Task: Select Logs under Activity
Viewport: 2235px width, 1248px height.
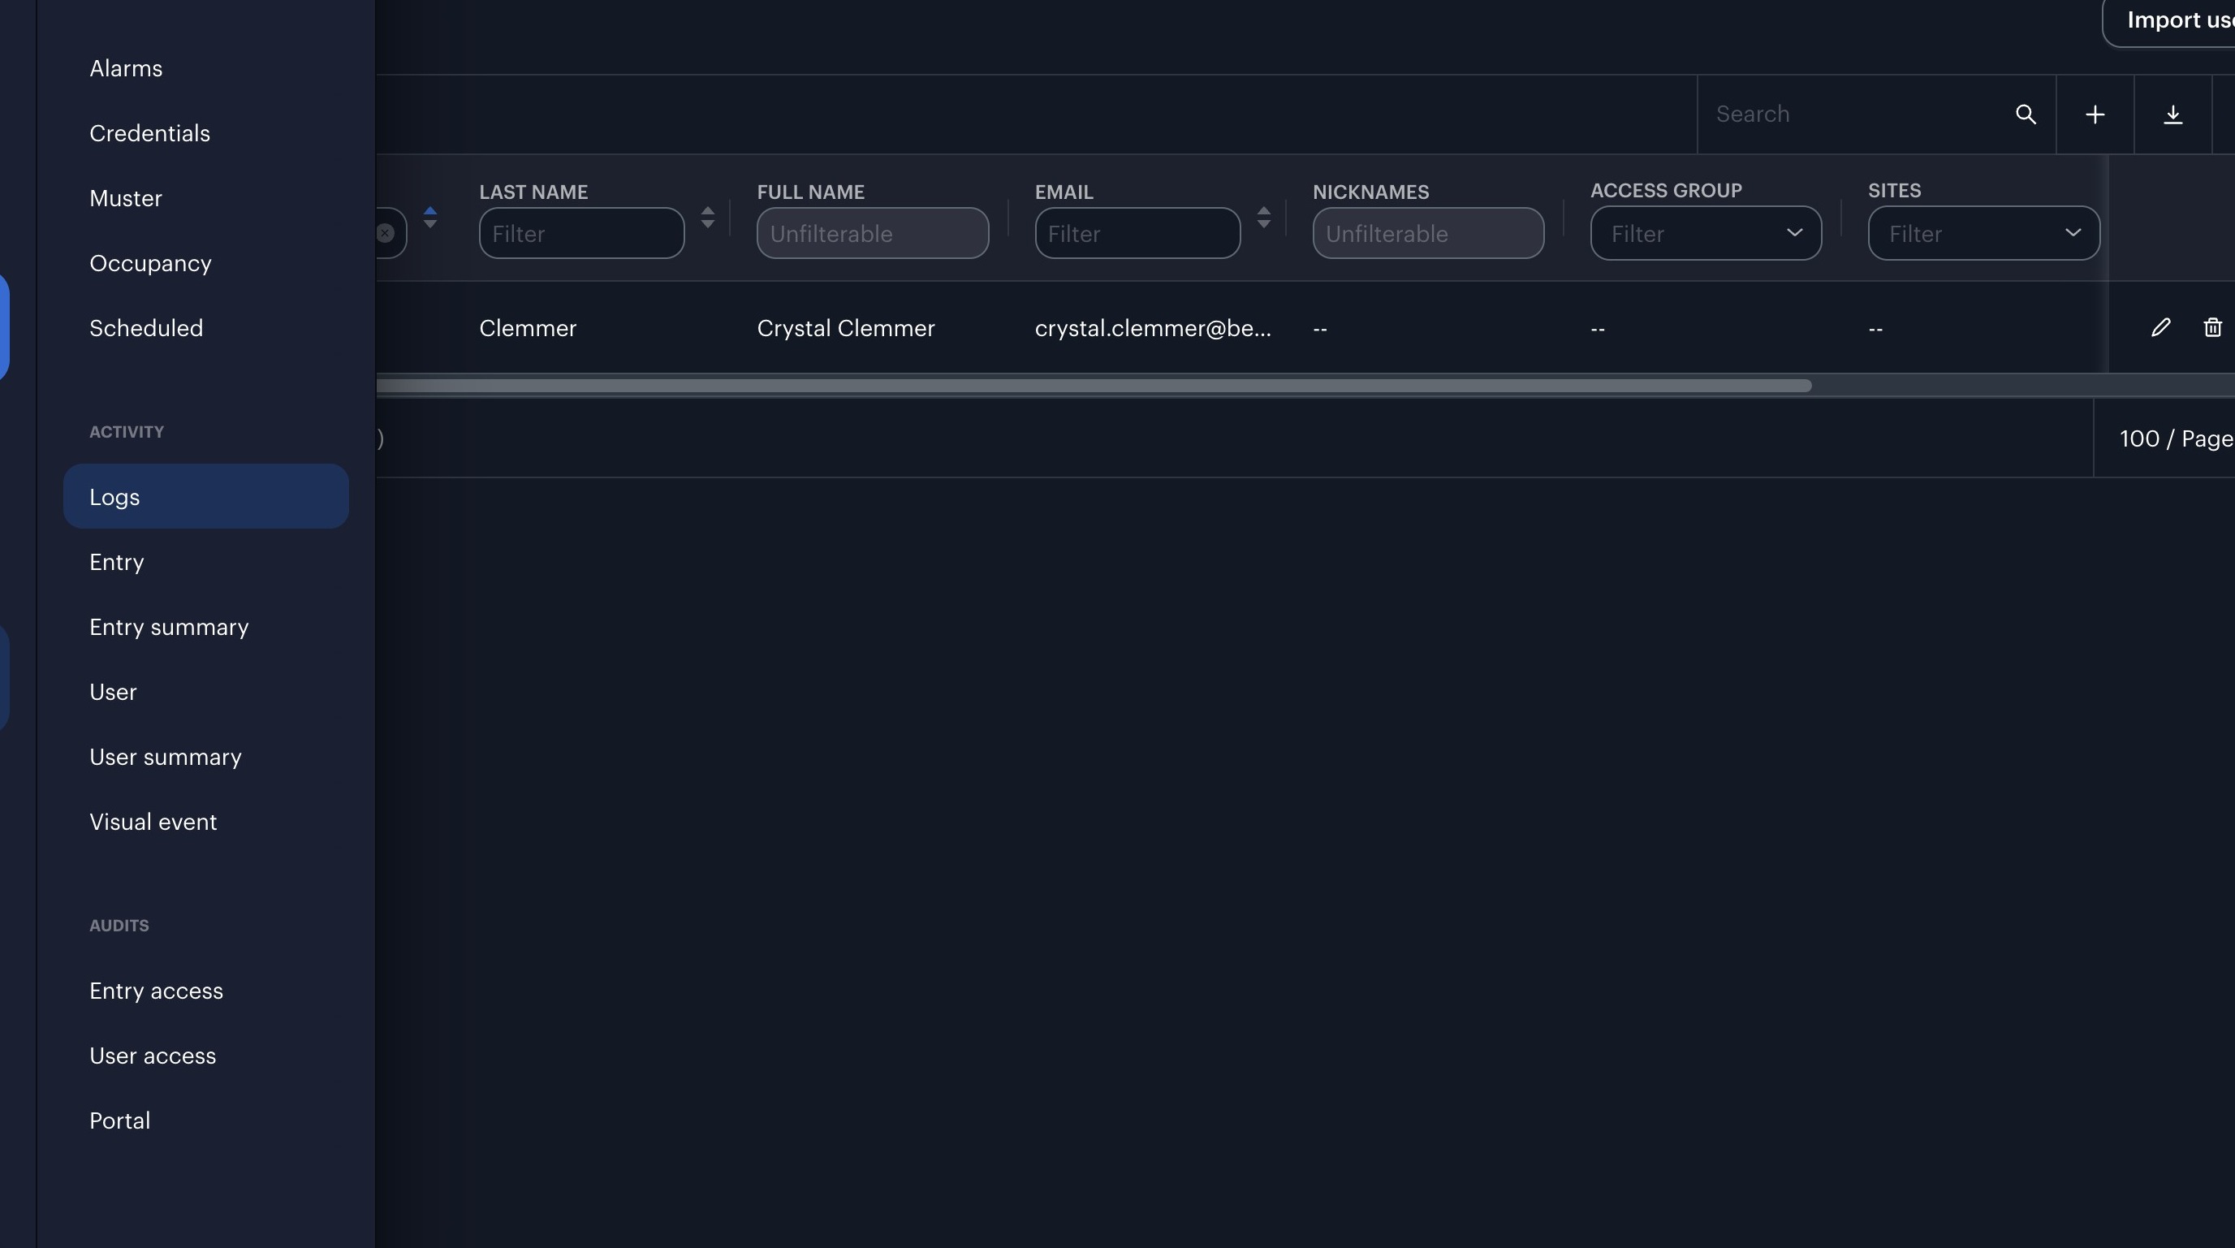Action: coord(205,496)
